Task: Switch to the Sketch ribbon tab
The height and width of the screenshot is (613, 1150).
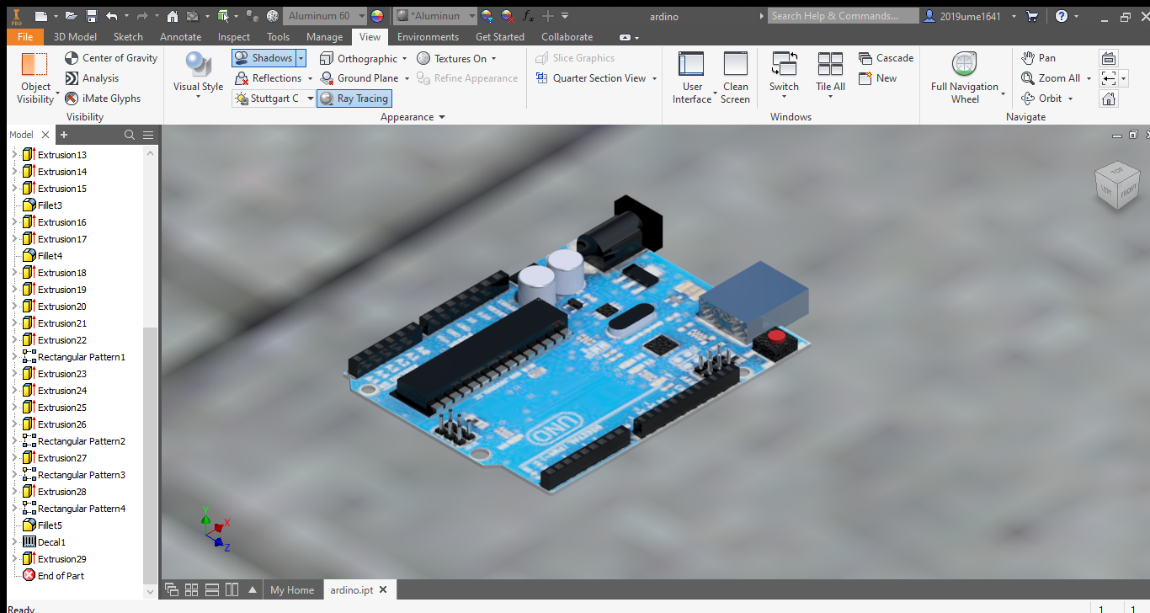Action: pos(128,37)
